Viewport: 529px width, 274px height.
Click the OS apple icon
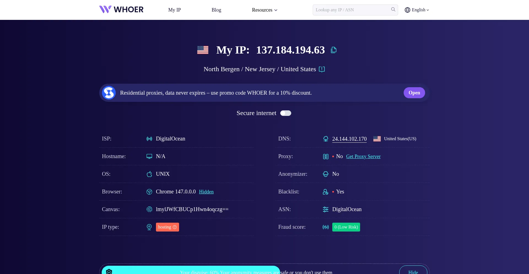149,174
